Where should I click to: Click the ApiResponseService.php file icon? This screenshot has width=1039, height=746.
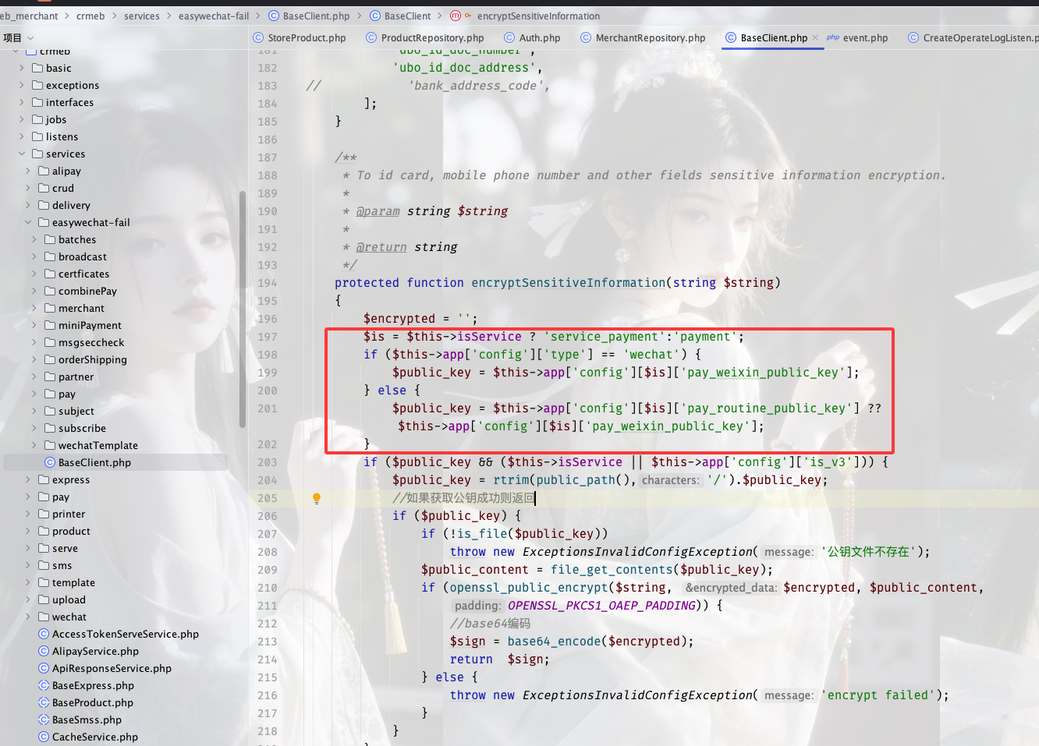(x=44, y=668)
